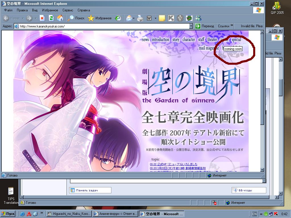This screenshot has width=291, height=218.
Task: Click the Back arrow button (Назад)
Action: (x=6, y=18)
